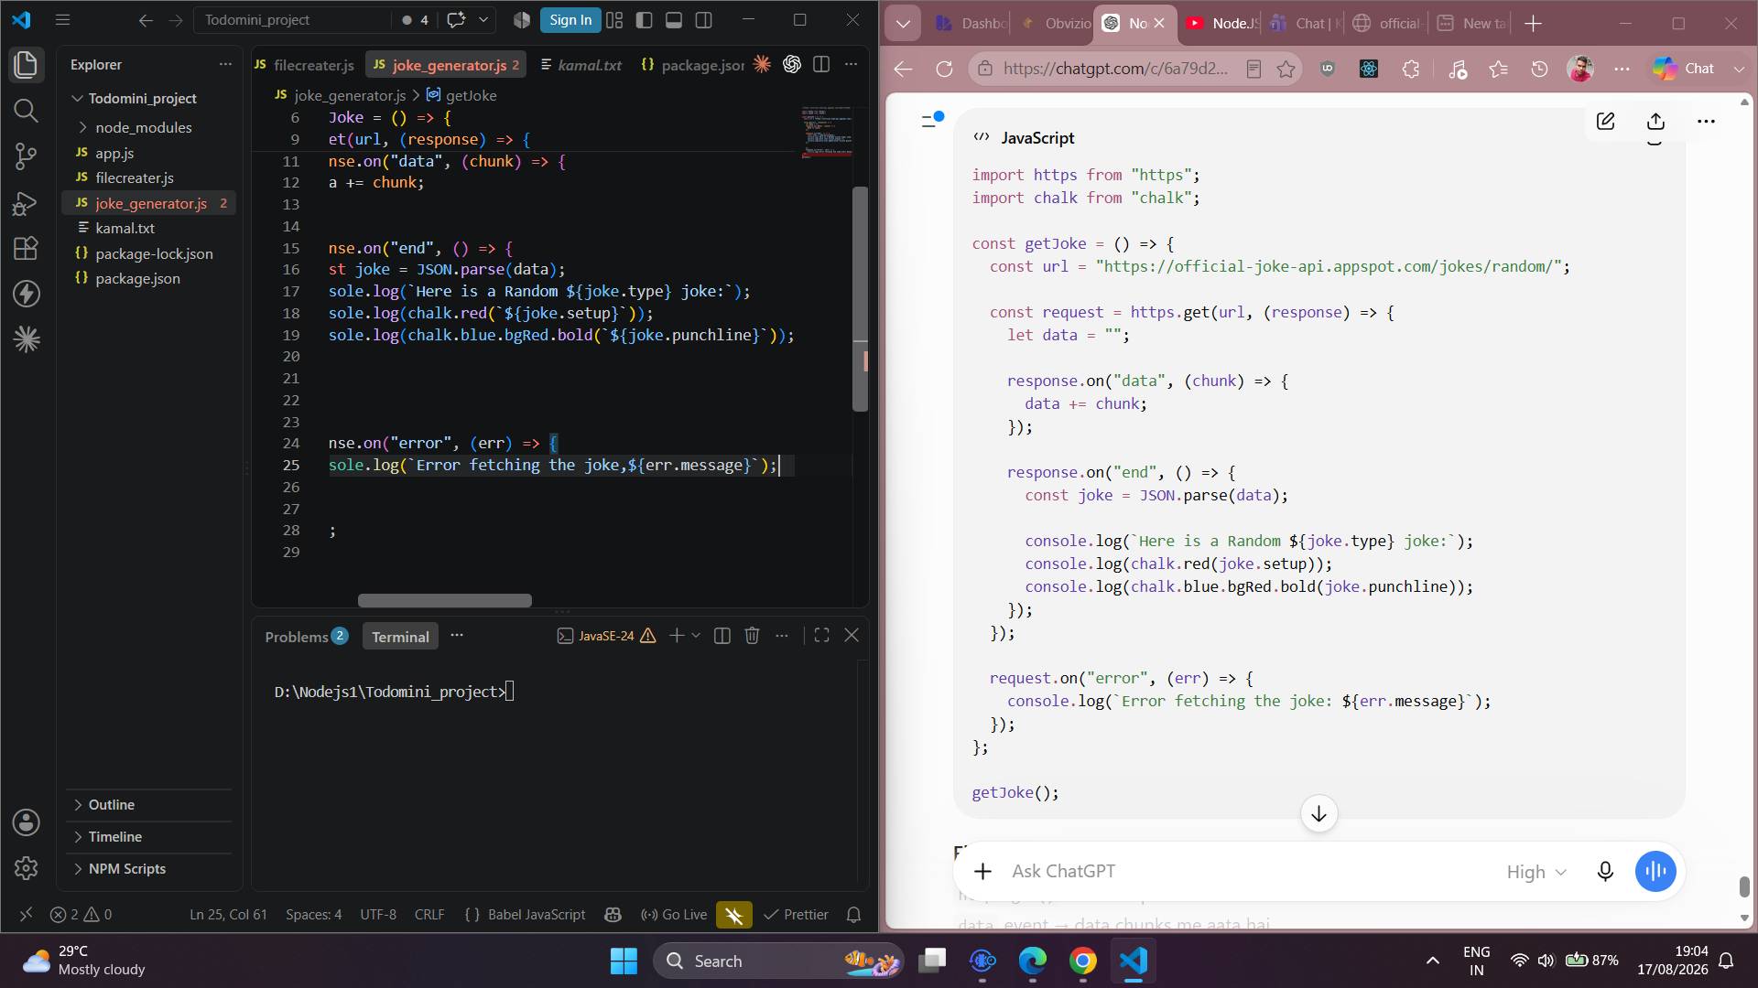Switch to the kamal.txt editor tab
The height and width of the screenshot is (988, 1758).
coord(581,65)
